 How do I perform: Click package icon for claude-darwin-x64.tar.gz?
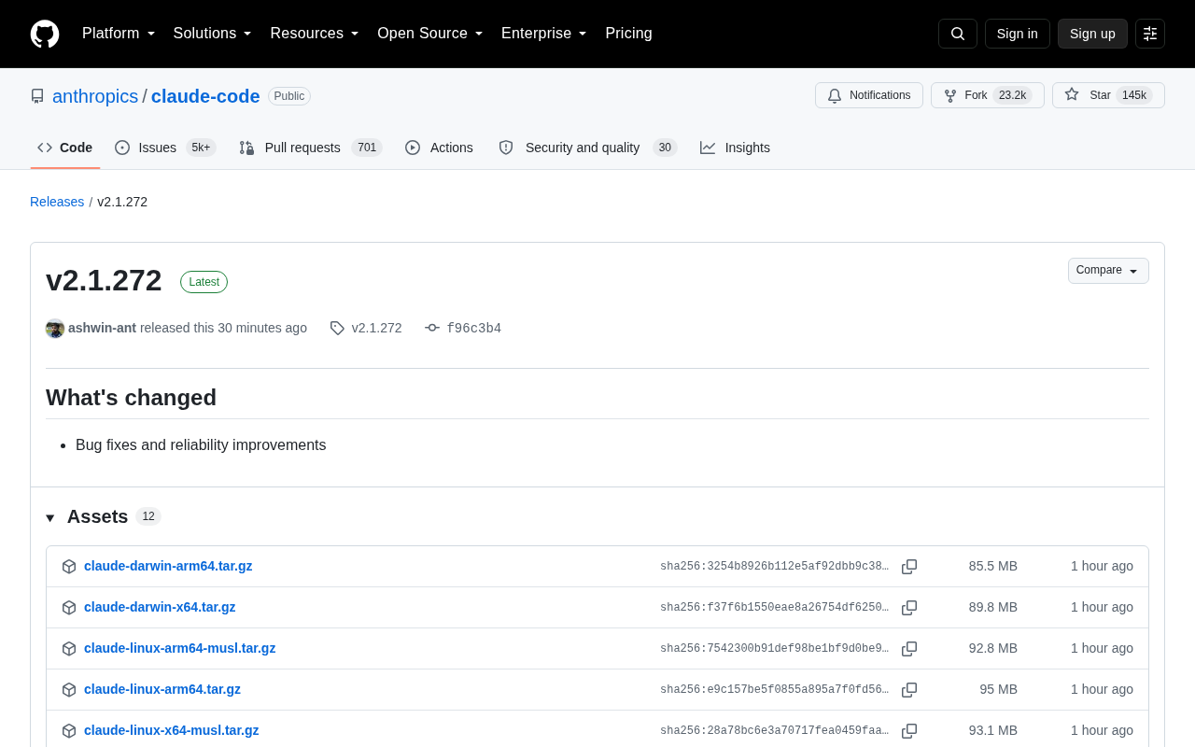pos(69,608)
